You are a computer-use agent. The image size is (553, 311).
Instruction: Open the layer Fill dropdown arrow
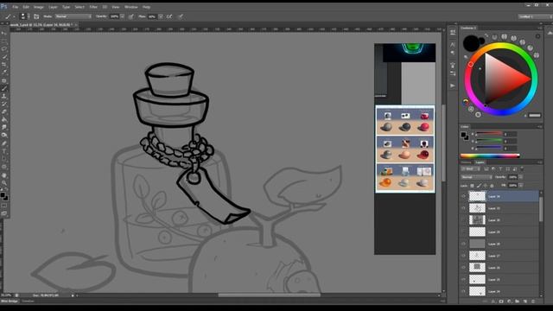(521, 186)
